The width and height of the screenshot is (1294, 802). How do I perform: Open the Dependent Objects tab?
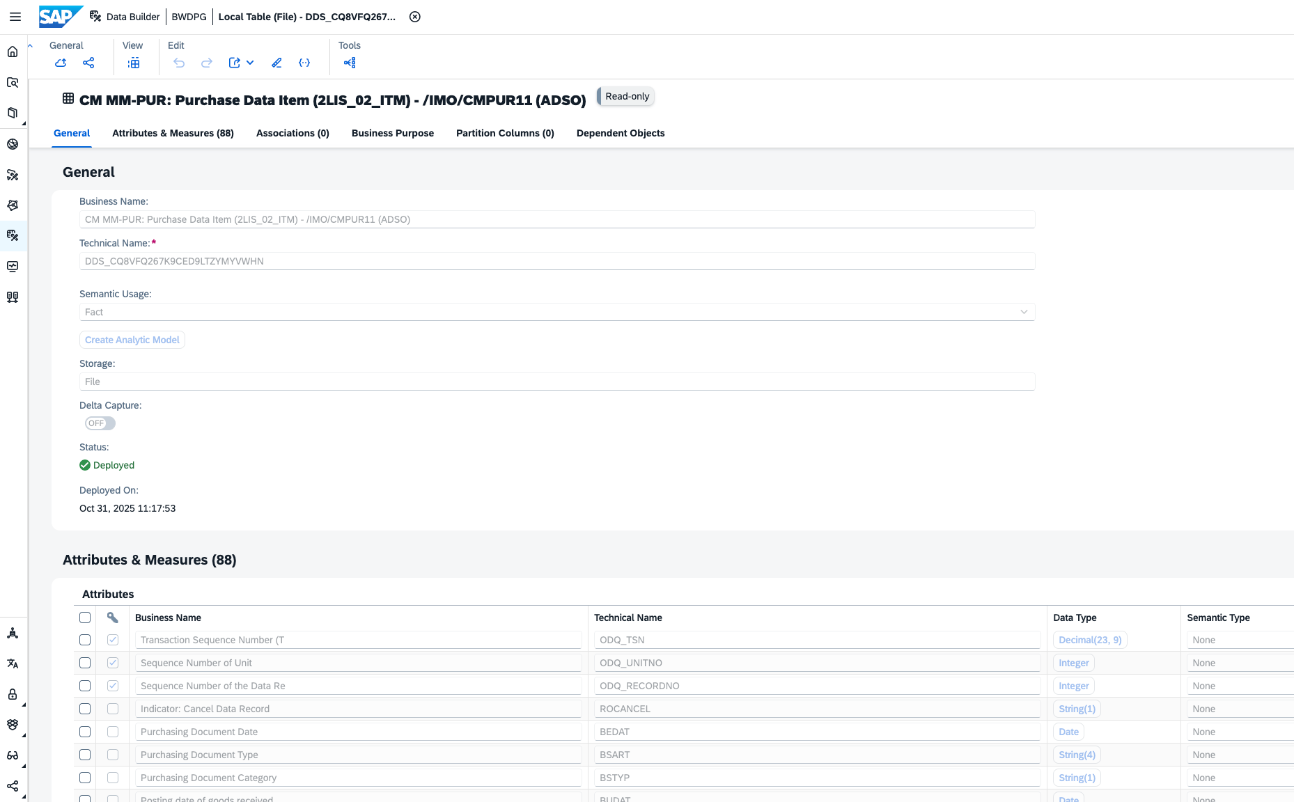point(620,133)
